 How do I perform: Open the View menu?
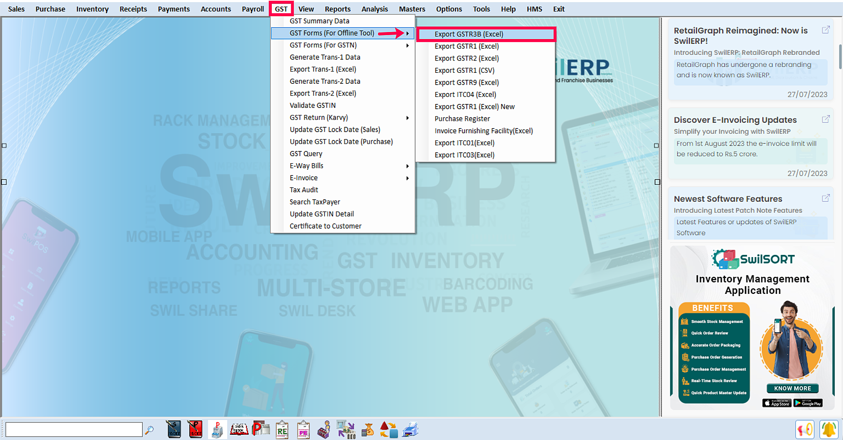click(x=306, y=9)
